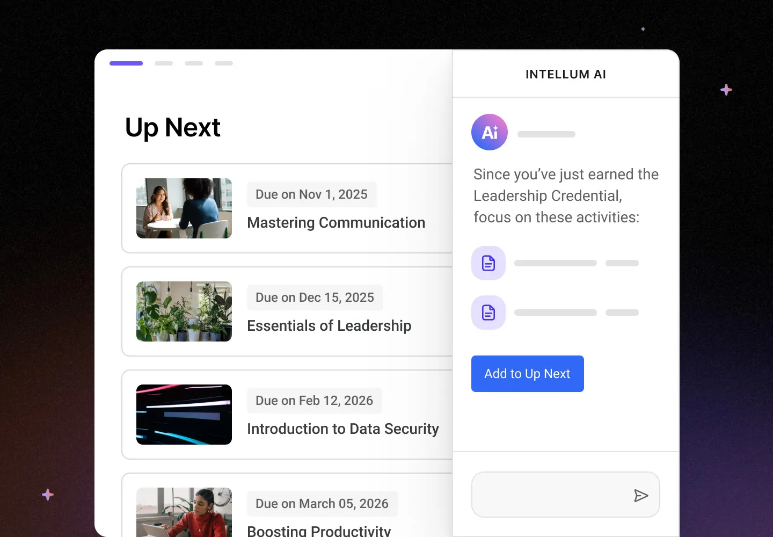Click the paper plane send icon
The image size is (773, 537).
click(641, 495)
